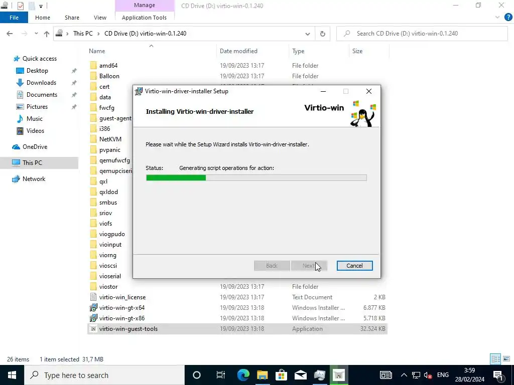Select the NetKVM folder icon
The image size is (514, 385).
point(93,139)
